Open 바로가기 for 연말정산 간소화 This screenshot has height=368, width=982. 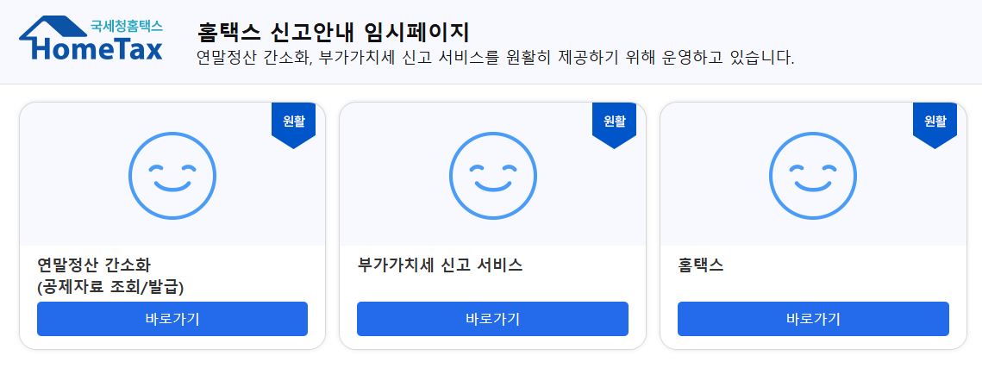pos(172,319)
